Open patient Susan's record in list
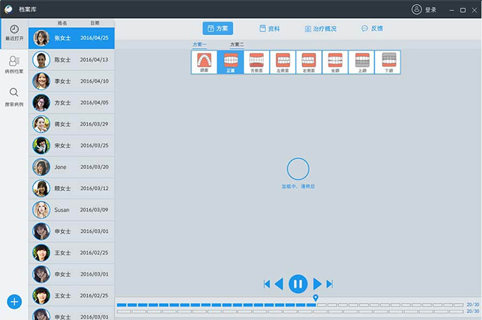482x320 pixels. (71, 210)
